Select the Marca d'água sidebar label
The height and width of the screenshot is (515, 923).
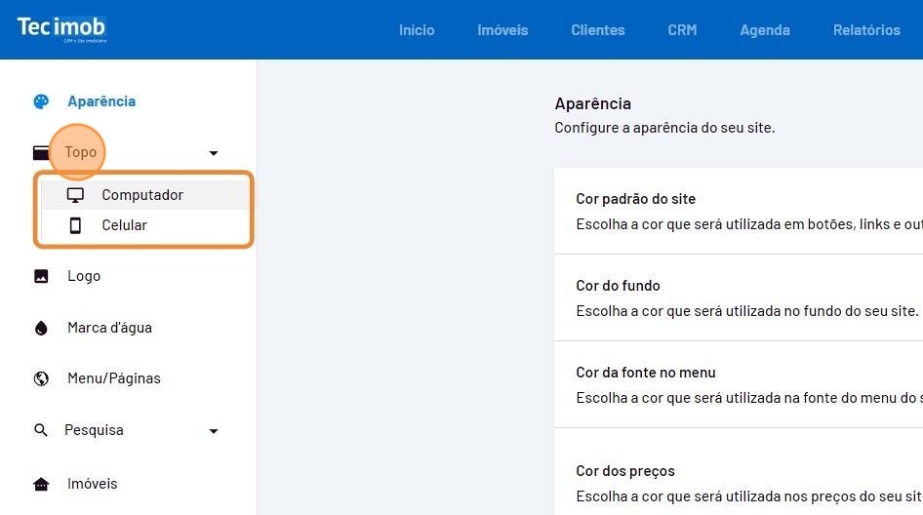pyautogui.click(x=109, y=328)
